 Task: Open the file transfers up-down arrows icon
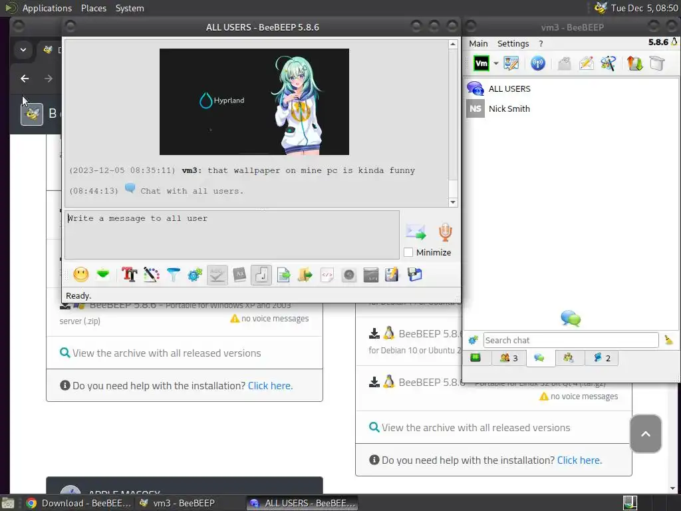[x=634, y=63]
